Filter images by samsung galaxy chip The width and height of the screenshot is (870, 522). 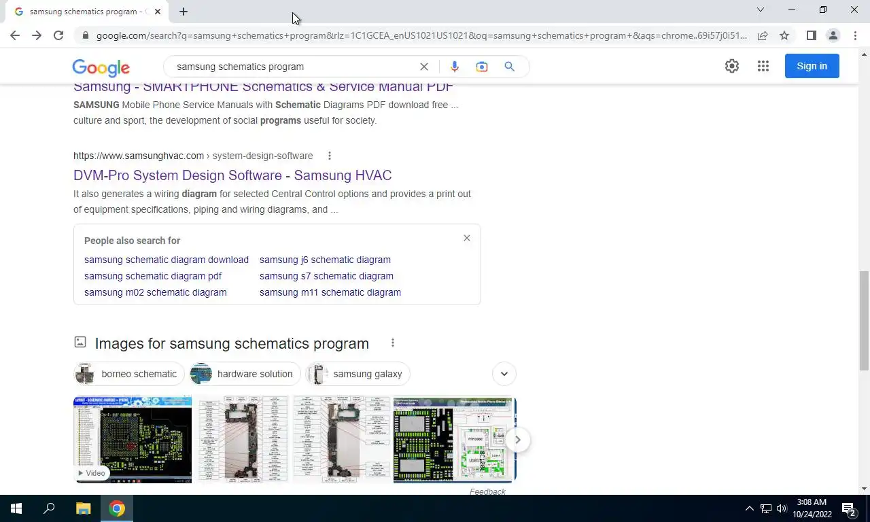pos(358,374)
